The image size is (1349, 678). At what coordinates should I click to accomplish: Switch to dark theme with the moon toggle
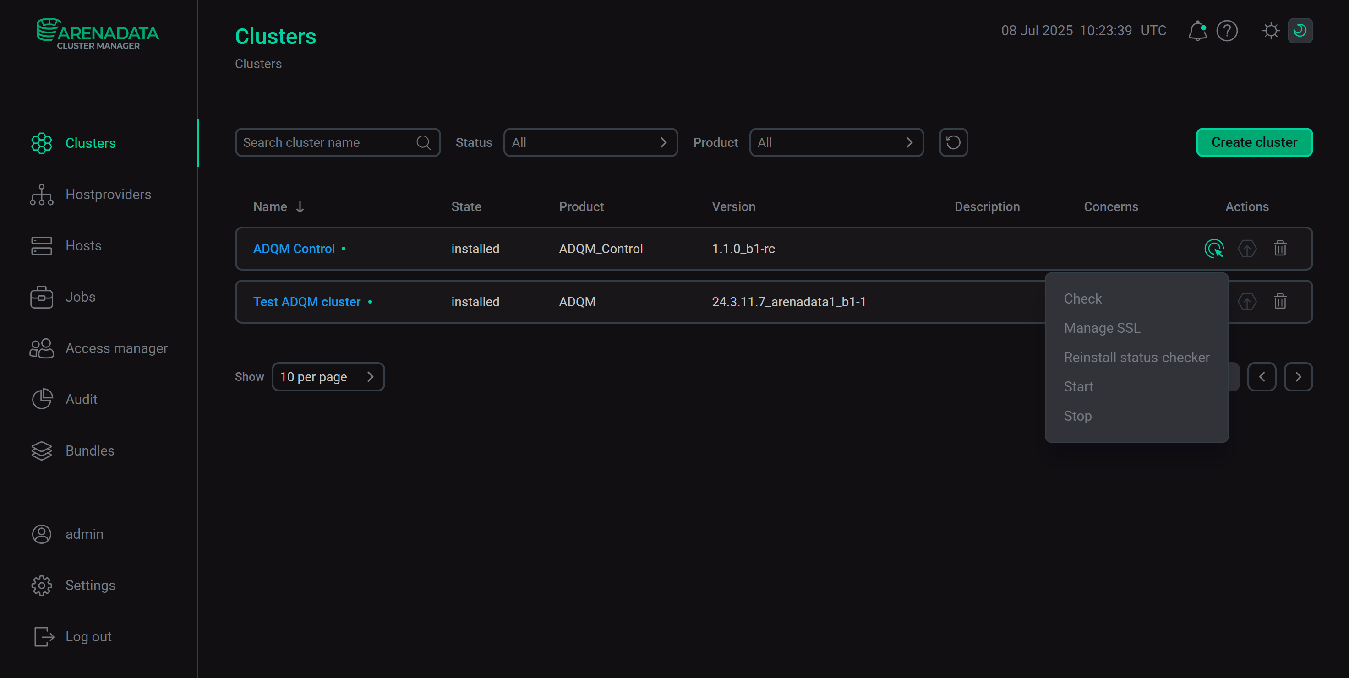pos(1300,30)
